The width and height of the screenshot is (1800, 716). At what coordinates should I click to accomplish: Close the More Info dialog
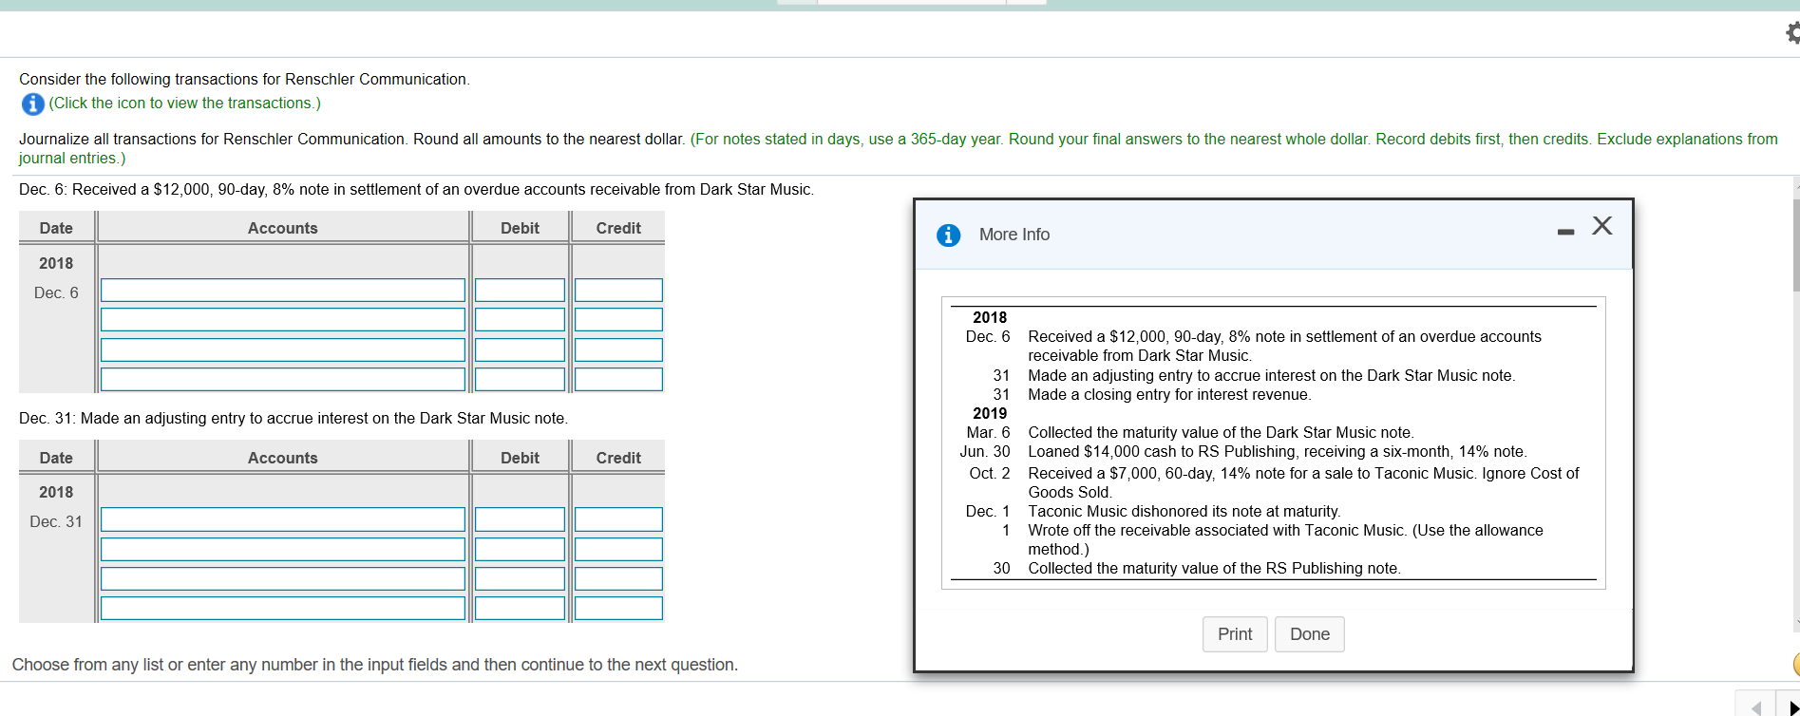(x=1602, y=225)
